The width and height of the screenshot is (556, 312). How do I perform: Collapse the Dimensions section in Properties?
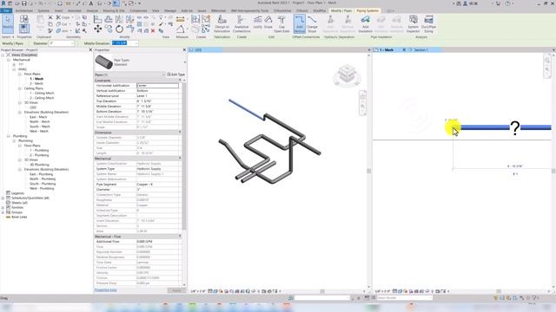180,133
